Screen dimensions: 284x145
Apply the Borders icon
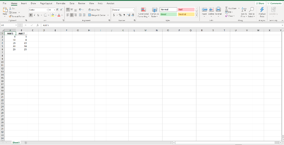click(45, 15)
